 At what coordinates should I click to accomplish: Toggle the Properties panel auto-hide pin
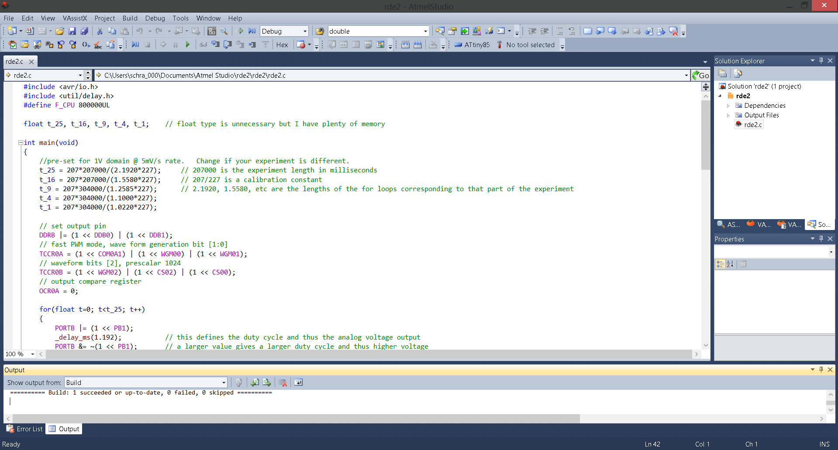click(x=821, y=239)
